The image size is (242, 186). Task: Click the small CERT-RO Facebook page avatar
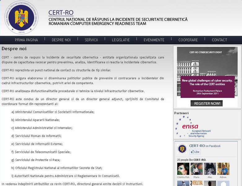(182, 149)
